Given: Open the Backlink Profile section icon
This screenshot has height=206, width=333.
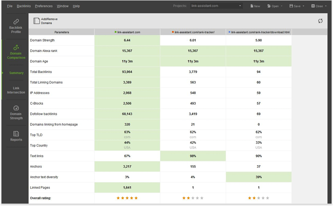Looking at the screenshot, I should [x=16, y=22].
